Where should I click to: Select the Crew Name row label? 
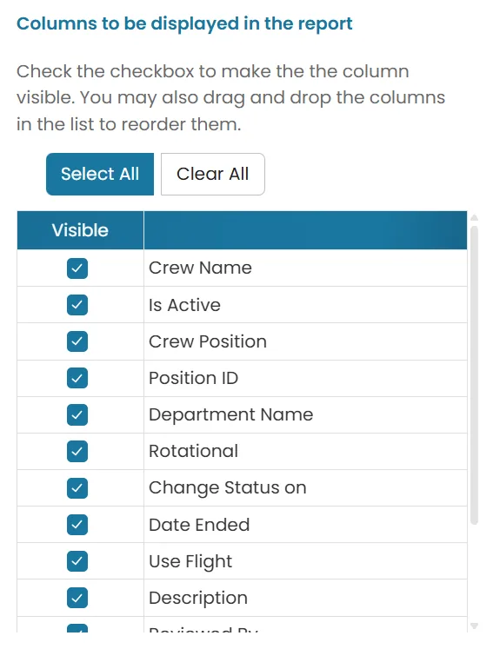200,268
